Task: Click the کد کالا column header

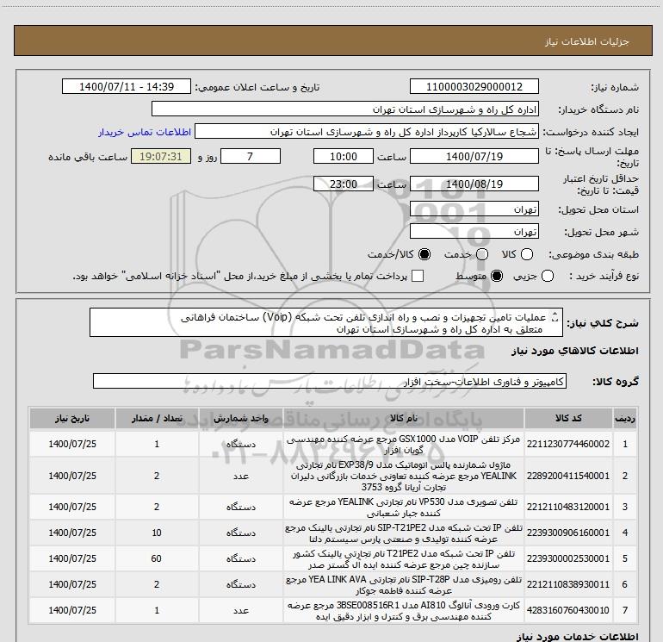Action: (568, 419)
